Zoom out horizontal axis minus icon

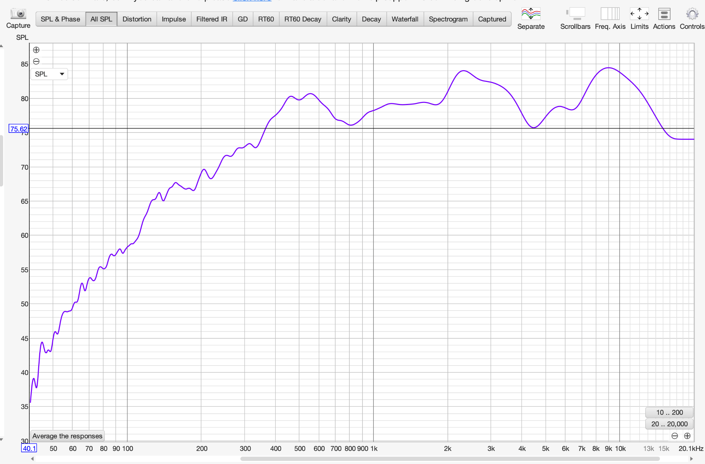point(675,436)
